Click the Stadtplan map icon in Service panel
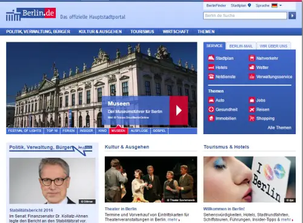 pos(211,58)
